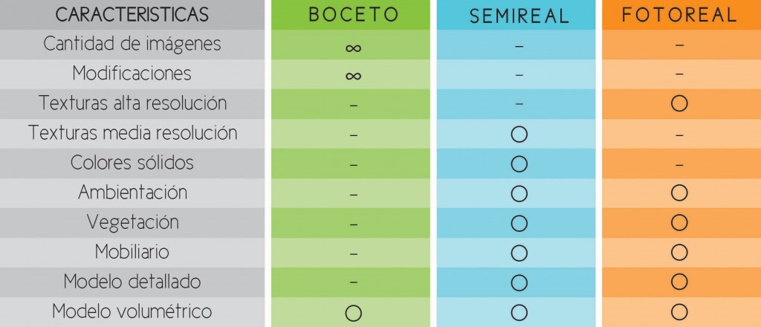
Task: Click the Fotoreal dash in Modificaciones row
Action: point(679,75)
